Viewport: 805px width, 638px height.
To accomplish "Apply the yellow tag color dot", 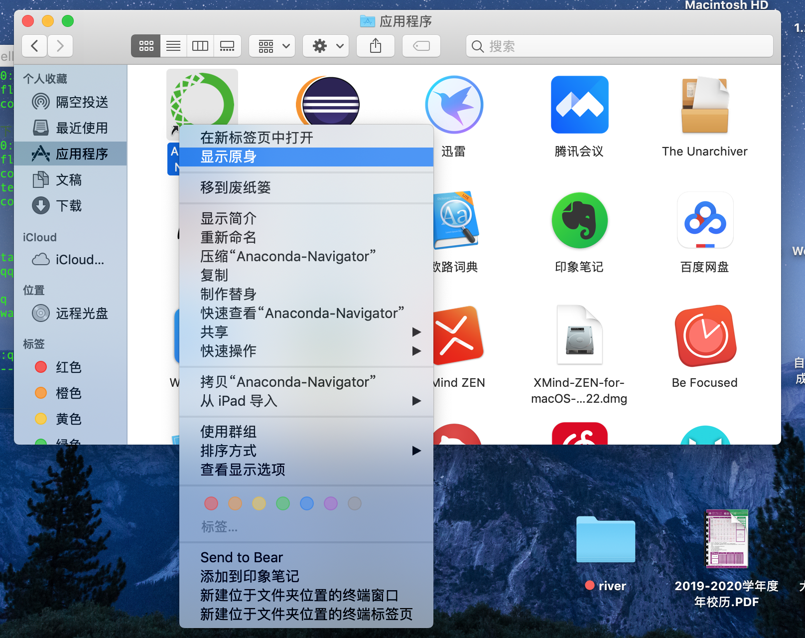I will click(259, 503).
